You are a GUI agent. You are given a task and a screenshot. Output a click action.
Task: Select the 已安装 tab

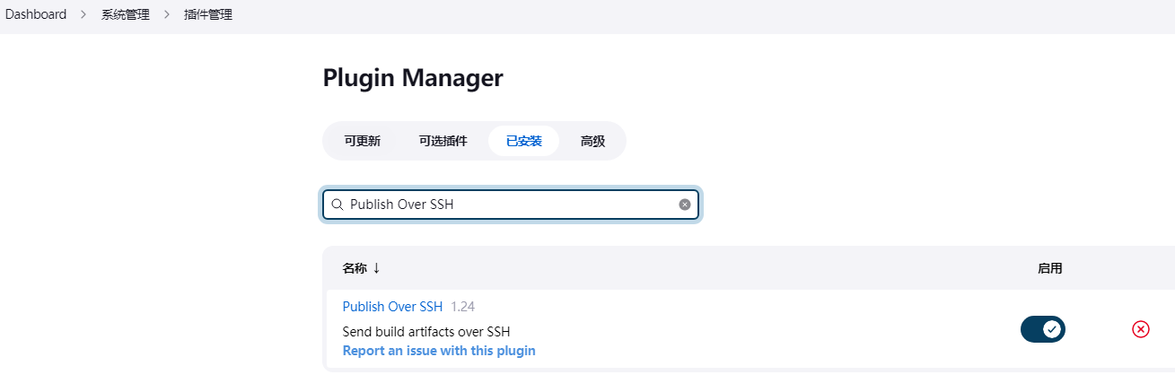pos(523,141)
